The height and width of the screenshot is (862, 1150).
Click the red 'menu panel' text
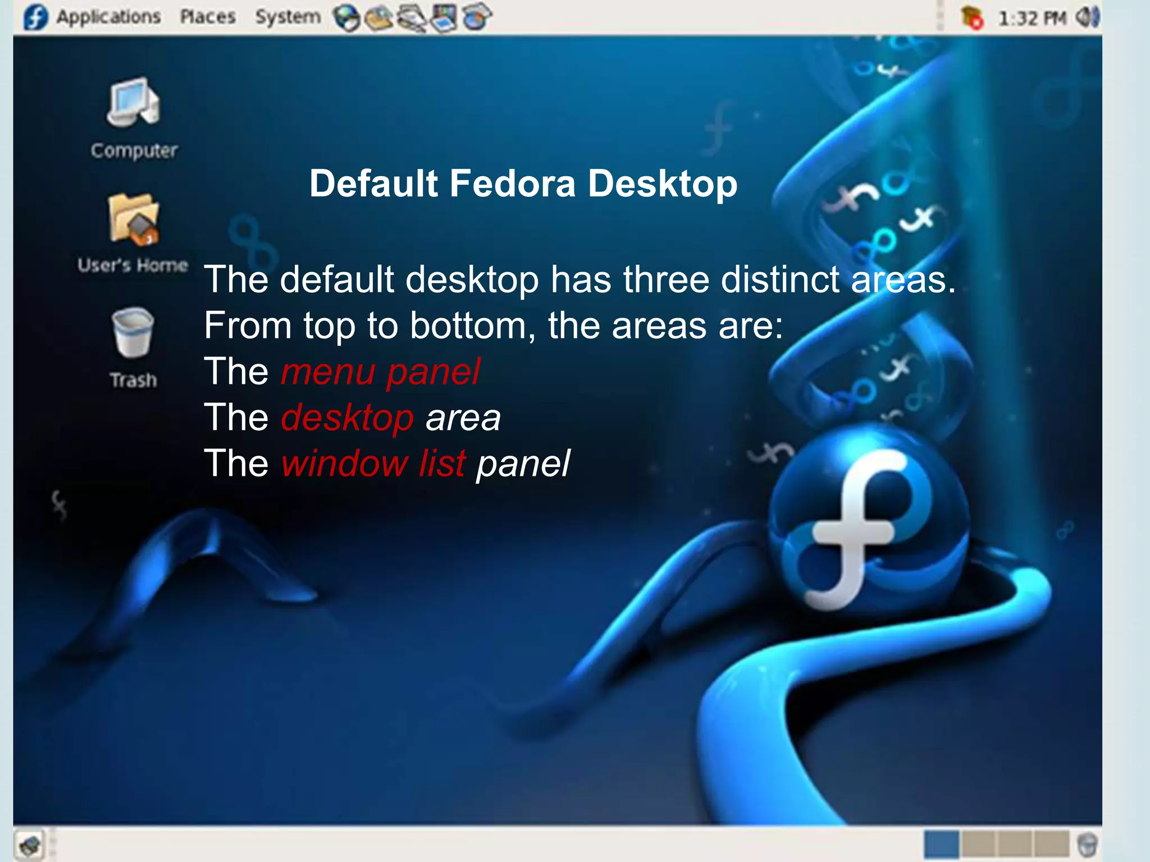coord(380,372)
